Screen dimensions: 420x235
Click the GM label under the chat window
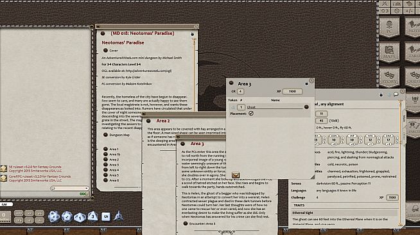4,204
